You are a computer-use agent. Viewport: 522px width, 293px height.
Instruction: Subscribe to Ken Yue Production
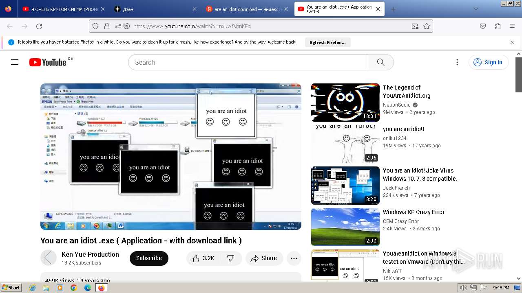(149, 258)
